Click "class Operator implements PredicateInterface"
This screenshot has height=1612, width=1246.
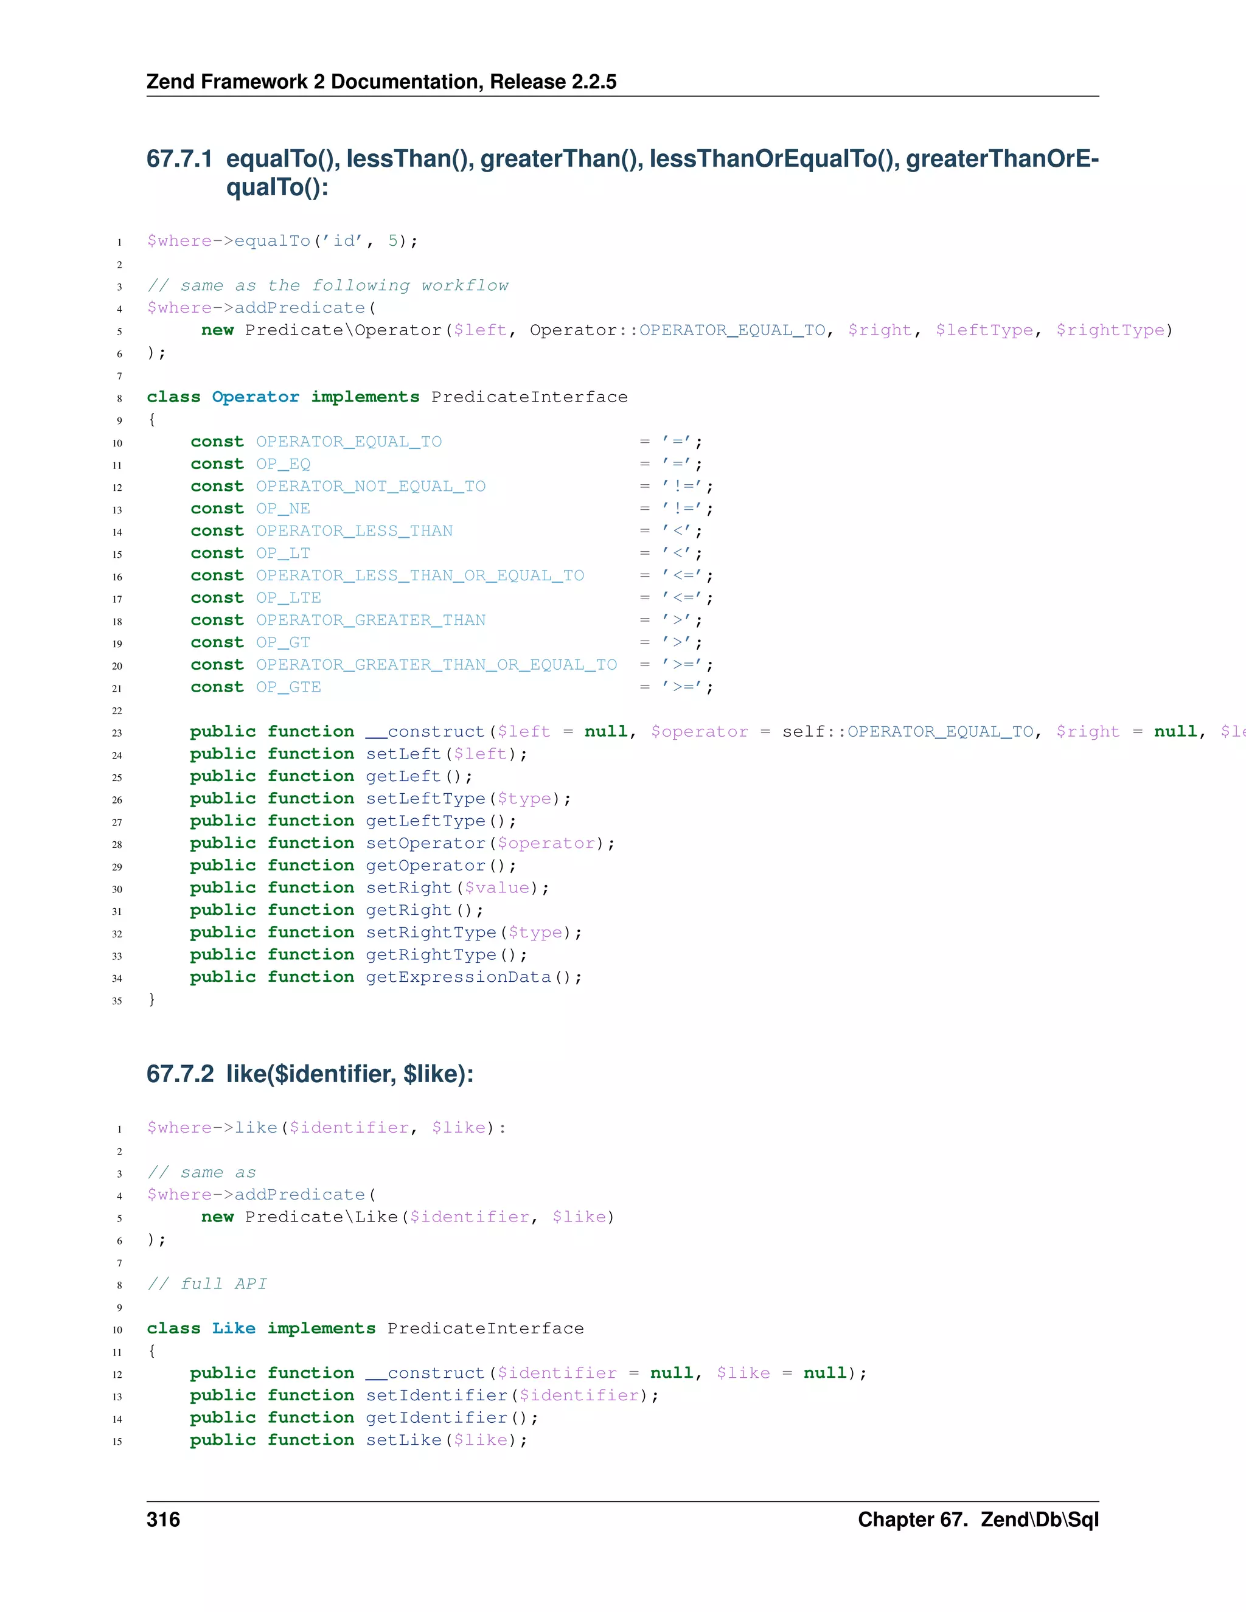point(387,397)
